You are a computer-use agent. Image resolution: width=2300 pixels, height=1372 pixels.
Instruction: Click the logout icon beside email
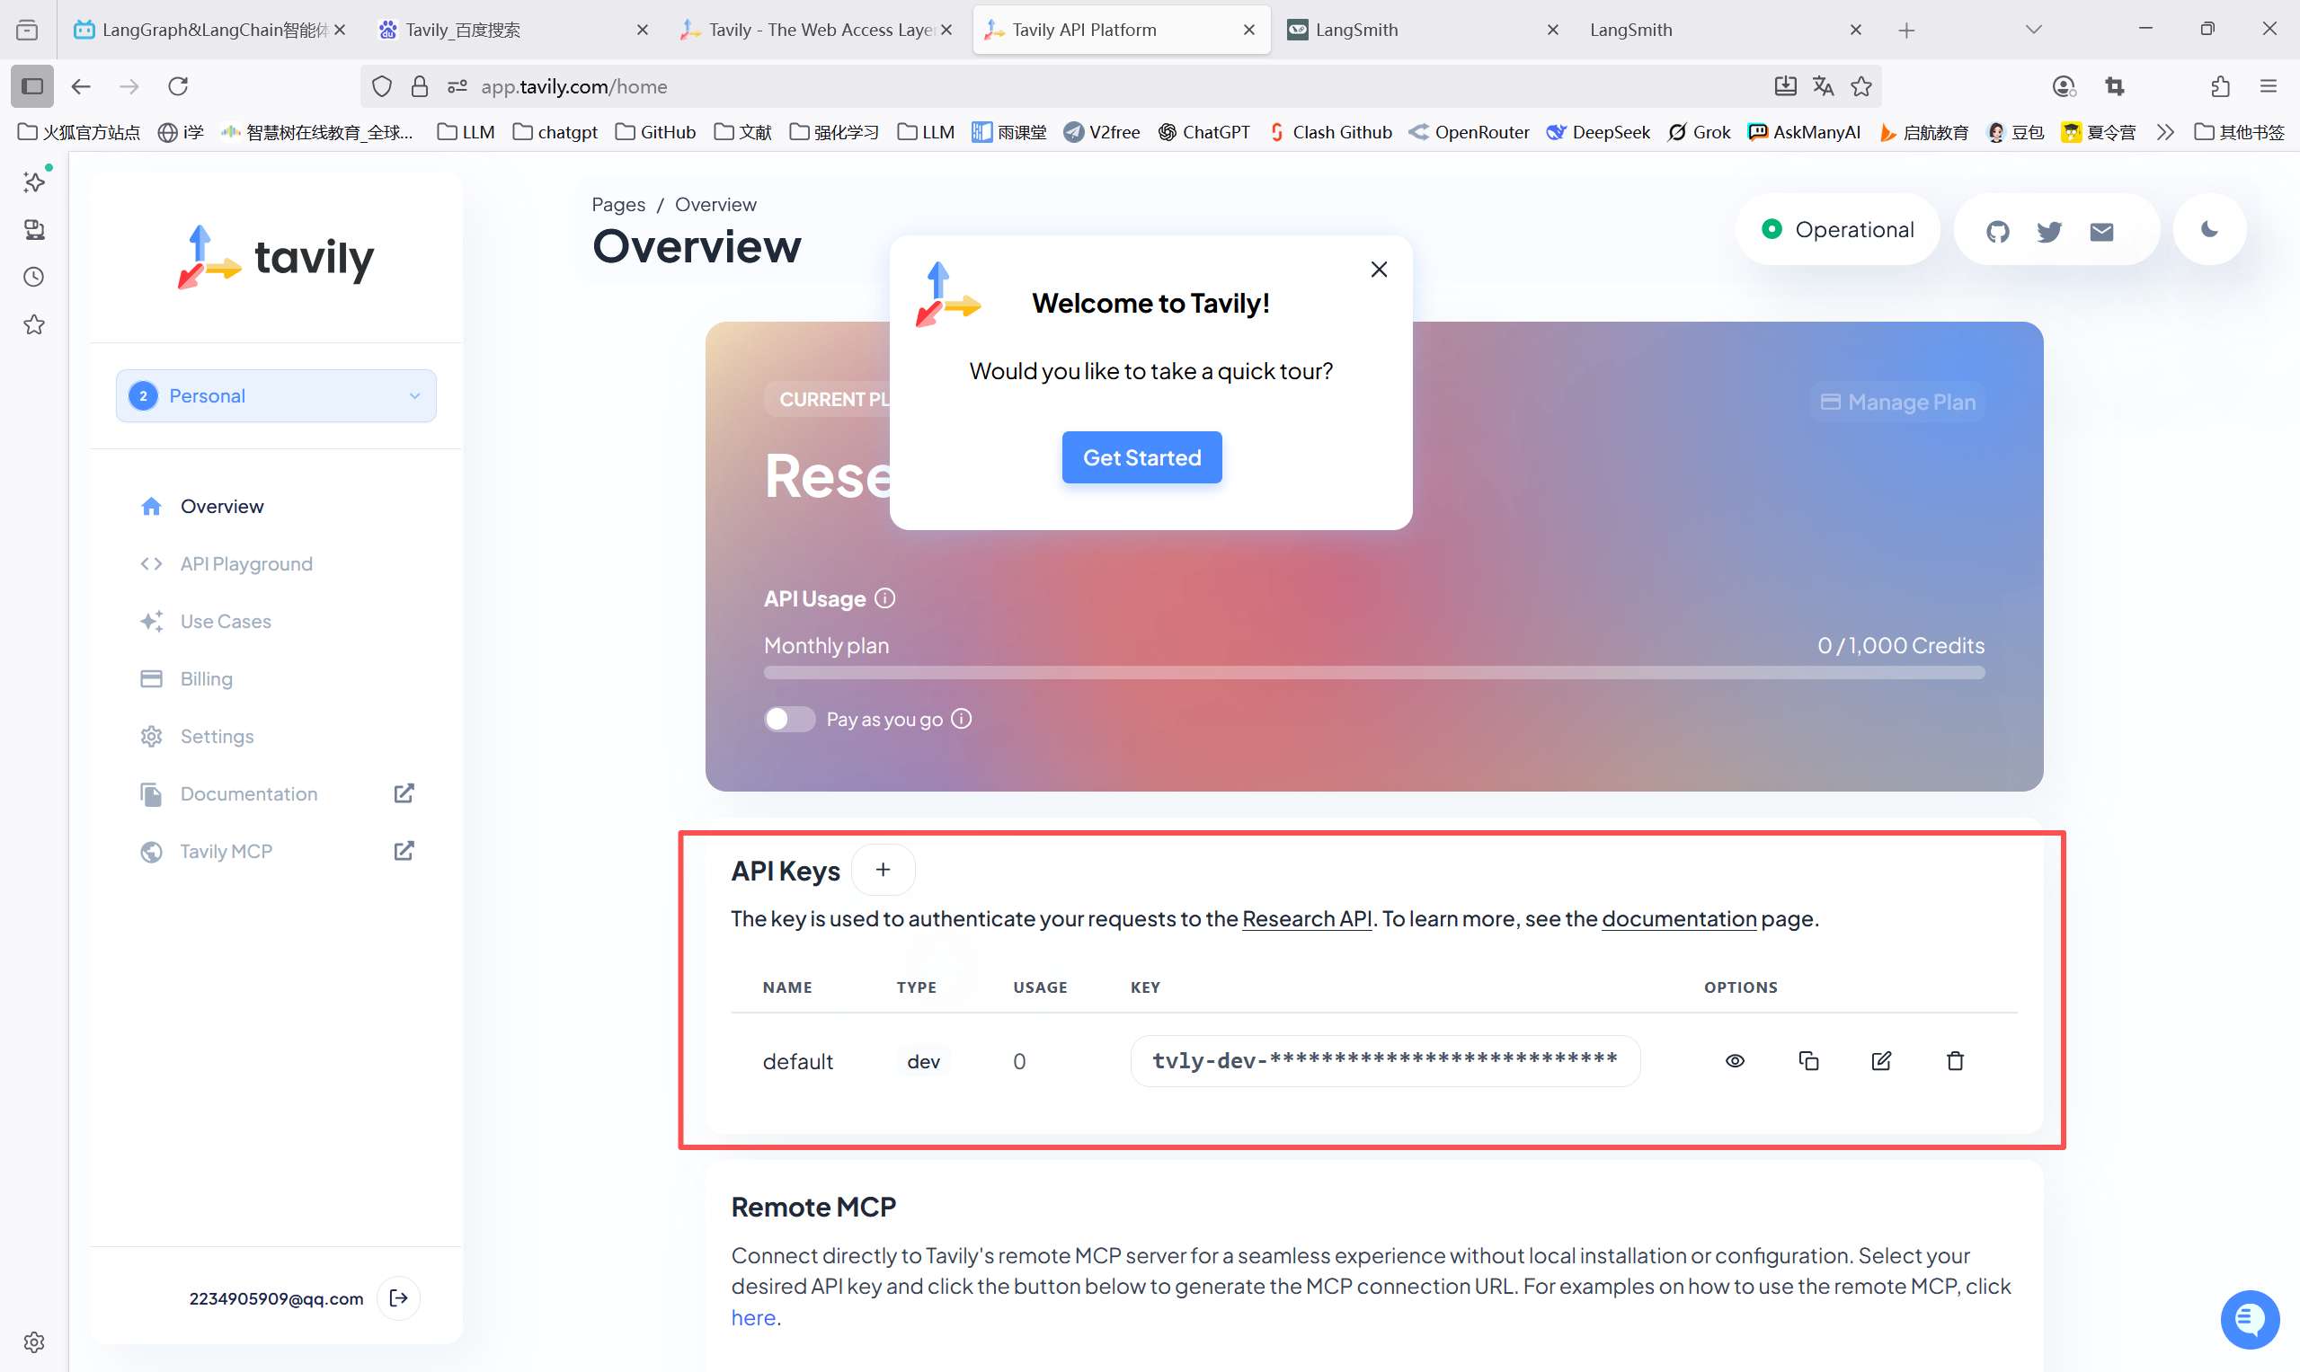(398, 1298)
